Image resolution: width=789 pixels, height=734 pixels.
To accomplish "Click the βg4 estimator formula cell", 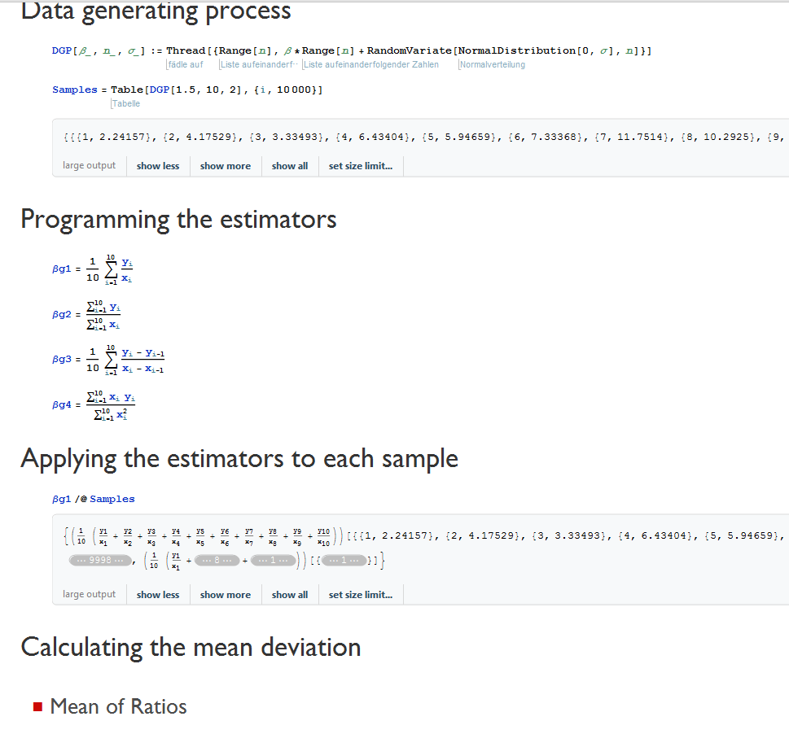I will (x=94, y=404).
